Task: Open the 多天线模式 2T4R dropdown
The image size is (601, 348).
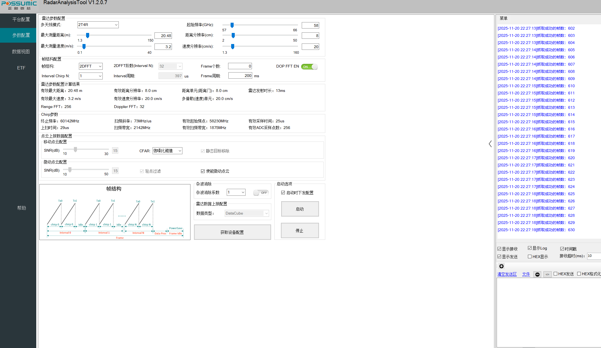Action: coord(98,25)
